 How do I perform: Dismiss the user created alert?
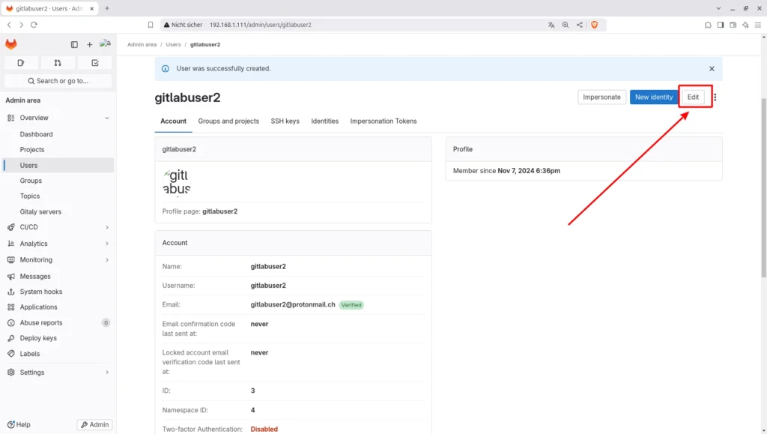(712, 68)
